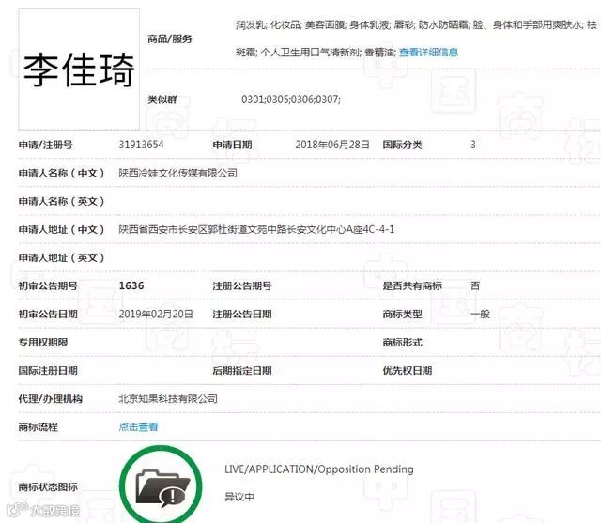Select the shared trademark value 否
The width and height of the screenshot is (601, 523).
[475, 285]
